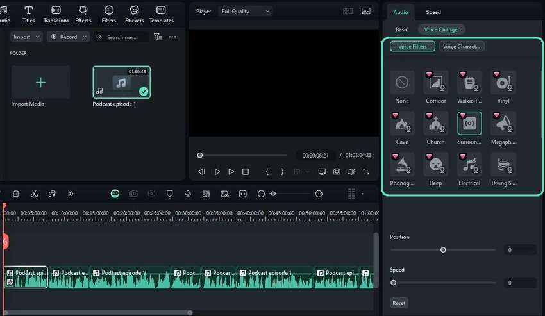Click the player progress scrubber handle
Viewport: 545px width, 316px height.
[x=200, y=155]
